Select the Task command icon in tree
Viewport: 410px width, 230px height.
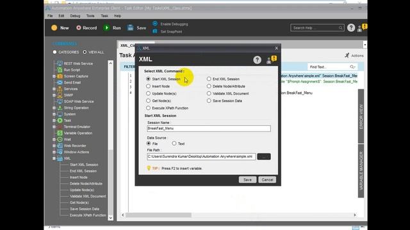pos(60,120)
